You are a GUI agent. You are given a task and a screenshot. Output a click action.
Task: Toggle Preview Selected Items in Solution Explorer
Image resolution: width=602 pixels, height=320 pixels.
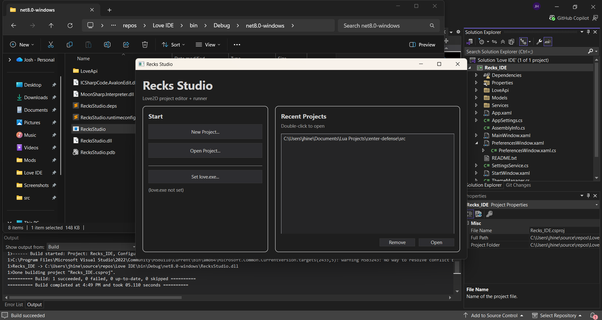(548, 42)
